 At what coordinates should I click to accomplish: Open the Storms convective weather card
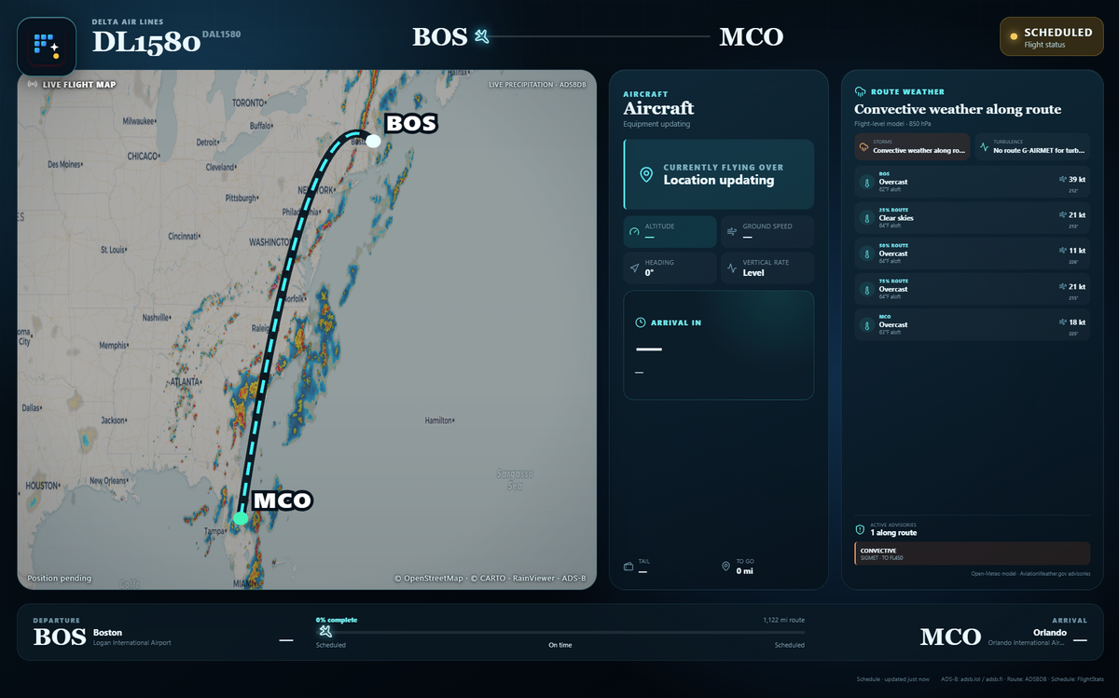[x=913, y=147]
